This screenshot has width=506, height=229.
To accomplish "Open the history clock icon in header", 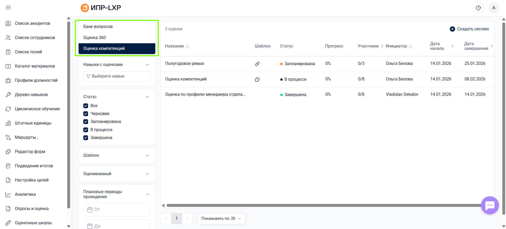I will pos(478,8).
